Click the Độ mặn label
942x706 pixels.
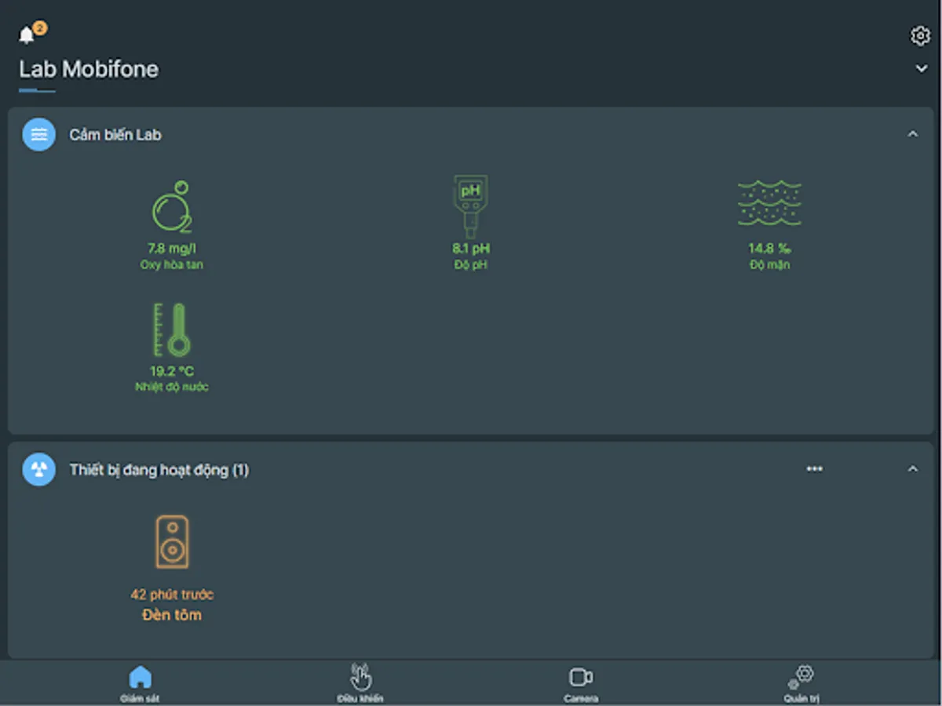[x=769, y=265]
